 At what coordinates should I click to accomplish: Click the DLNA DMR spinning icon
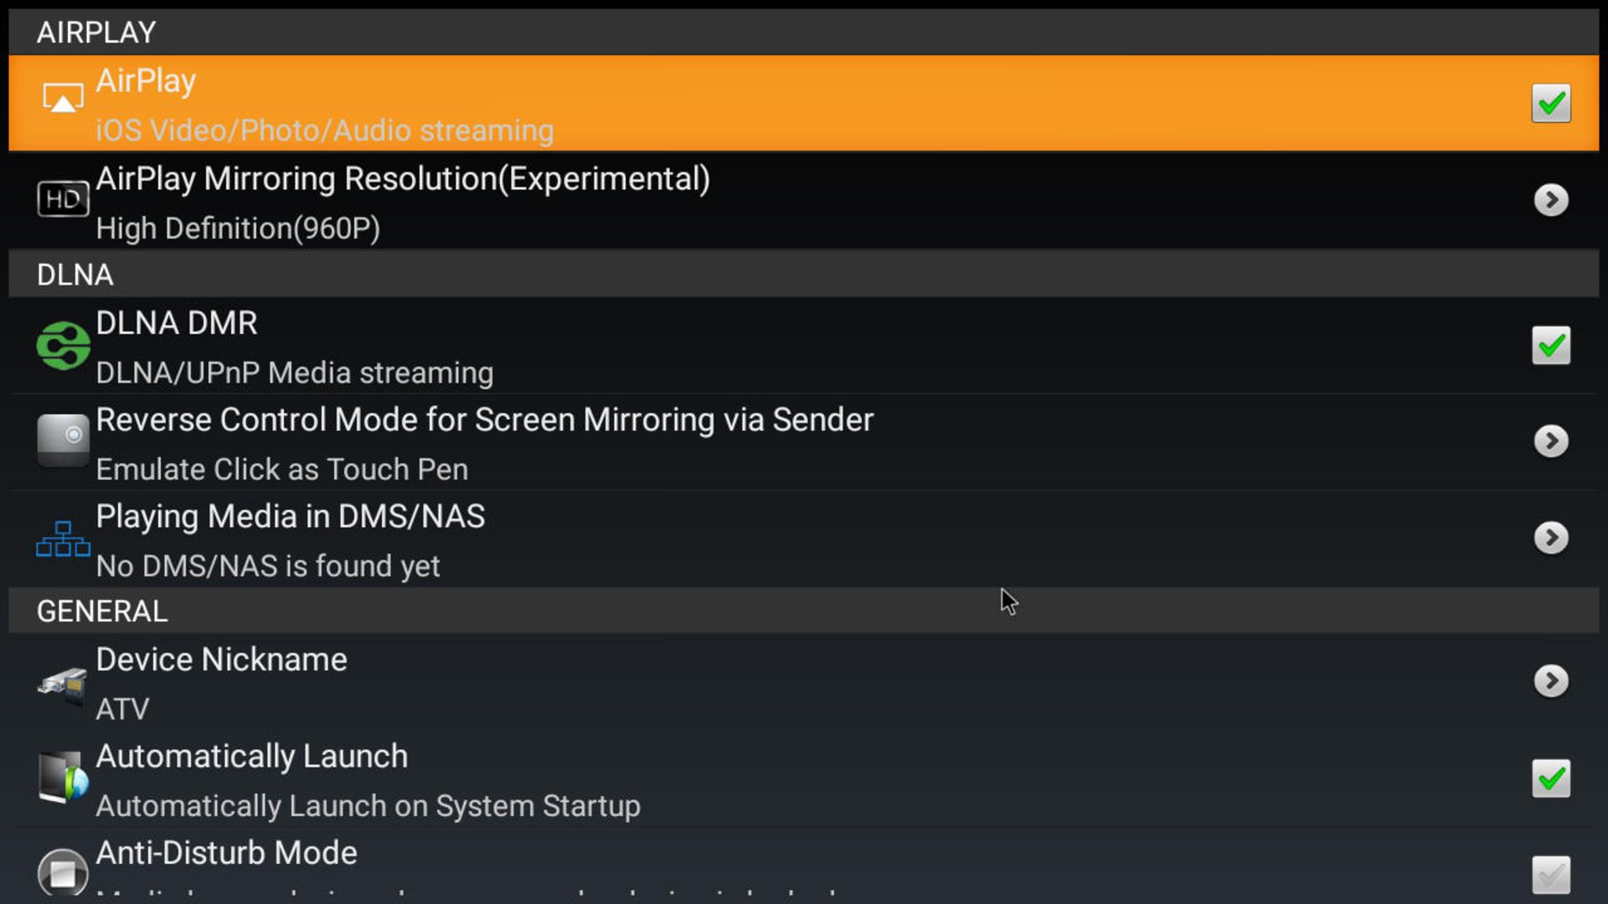[x=63, y=346]
